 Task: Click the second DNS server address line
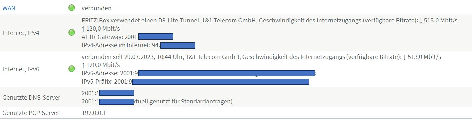[x=157, y=101]
